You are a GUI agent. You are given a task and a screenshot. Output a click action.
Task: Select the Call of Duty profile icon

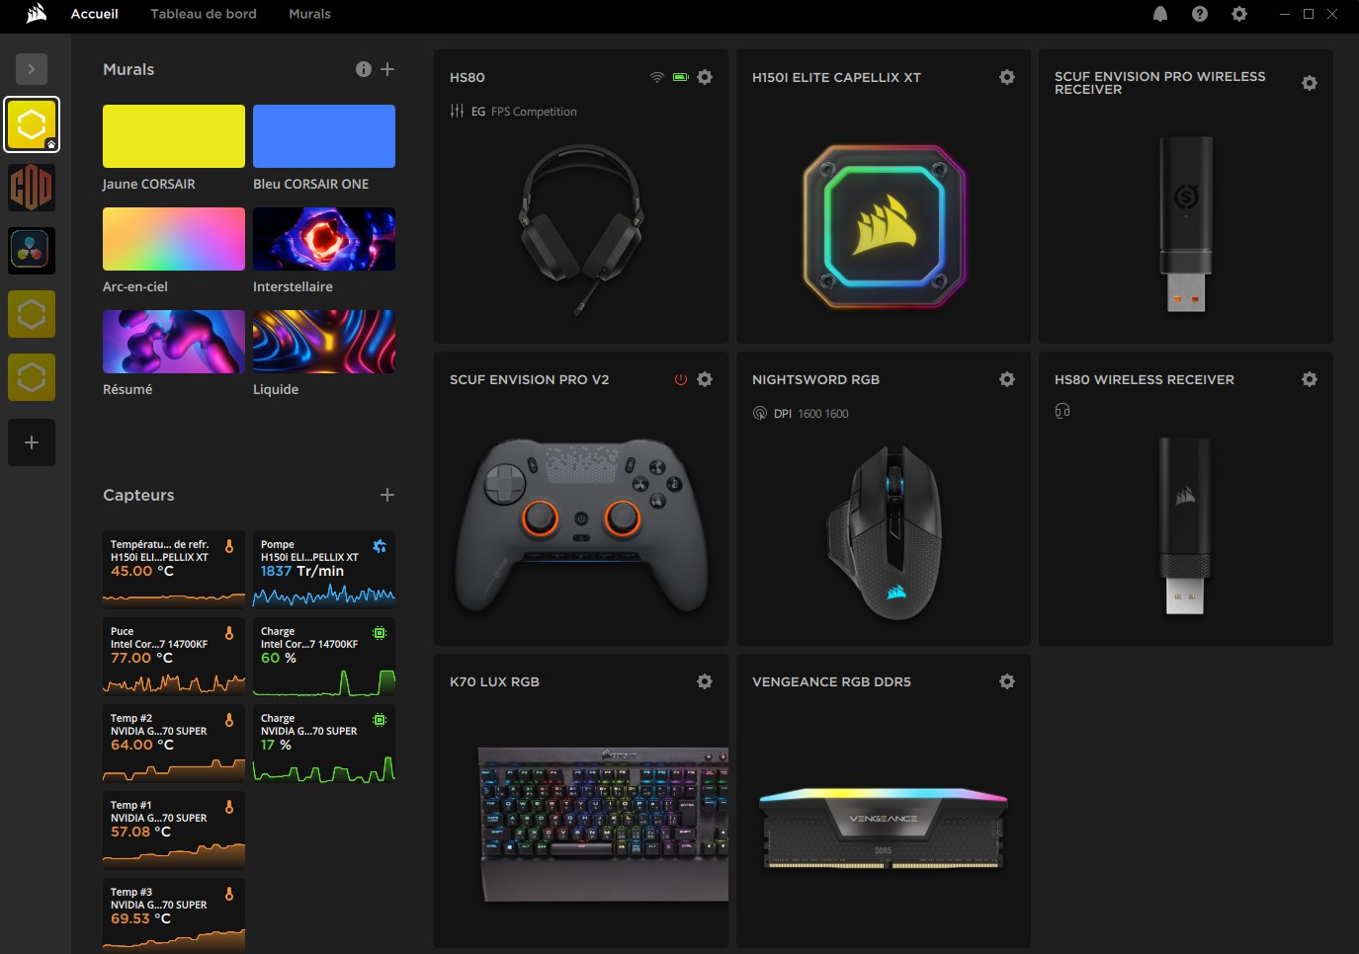pyautogui.click(x=32, y=188)
